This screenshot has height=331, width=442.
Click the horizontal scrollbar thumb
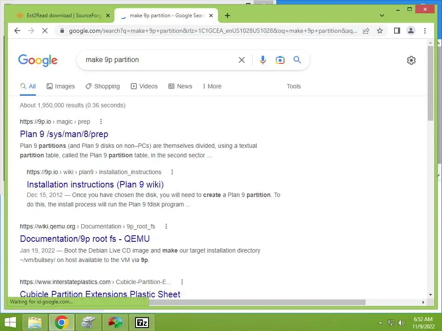(257, 302)
